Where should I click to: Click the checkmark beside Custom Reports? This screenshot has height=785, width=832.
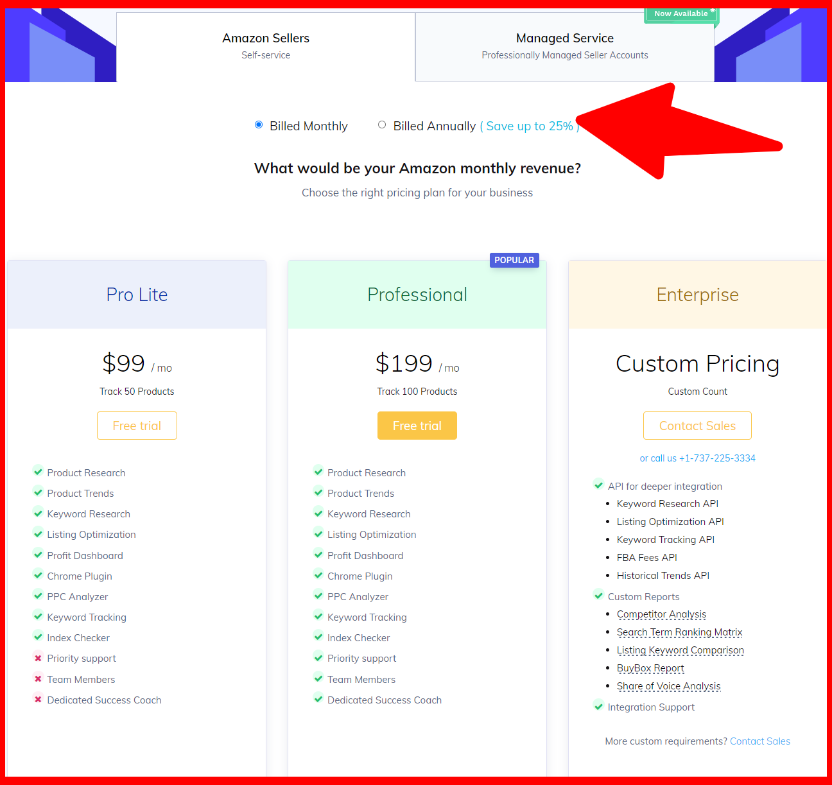tap(598, 596)
